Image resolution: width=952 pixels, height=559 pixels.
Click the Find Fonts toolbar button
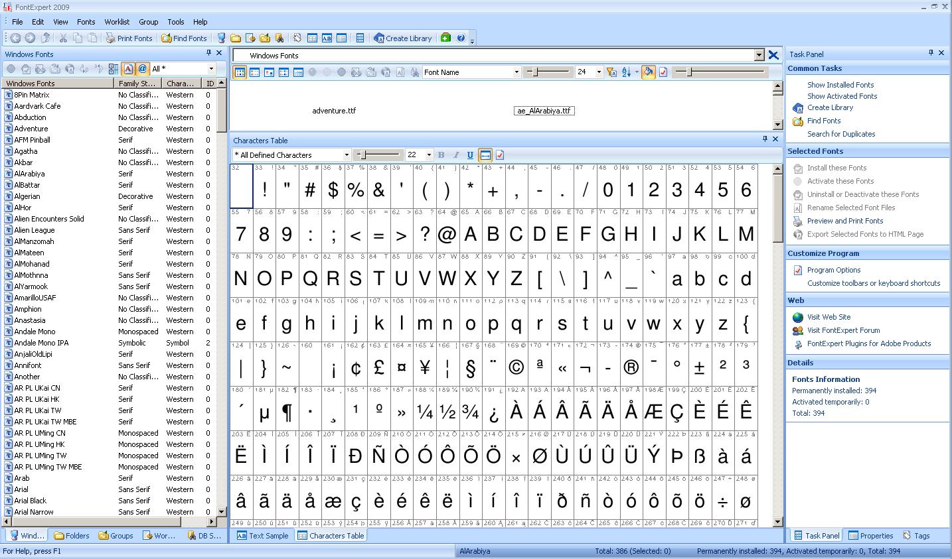[x=184, y=38]
